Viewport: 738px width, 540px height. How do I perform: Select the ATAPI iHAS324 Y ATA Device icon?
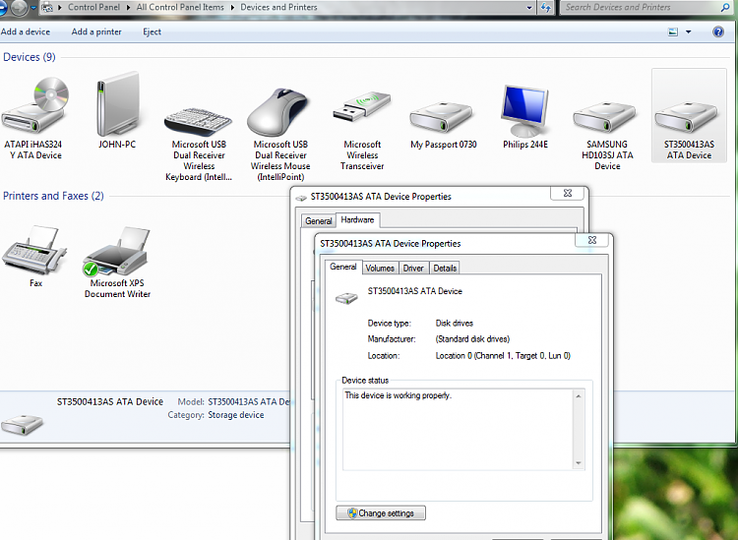click(x=33, y=106)
